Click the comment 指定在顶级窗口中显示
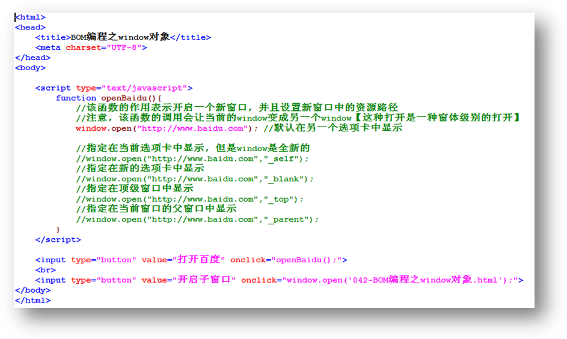 click(x=135, y=189)
